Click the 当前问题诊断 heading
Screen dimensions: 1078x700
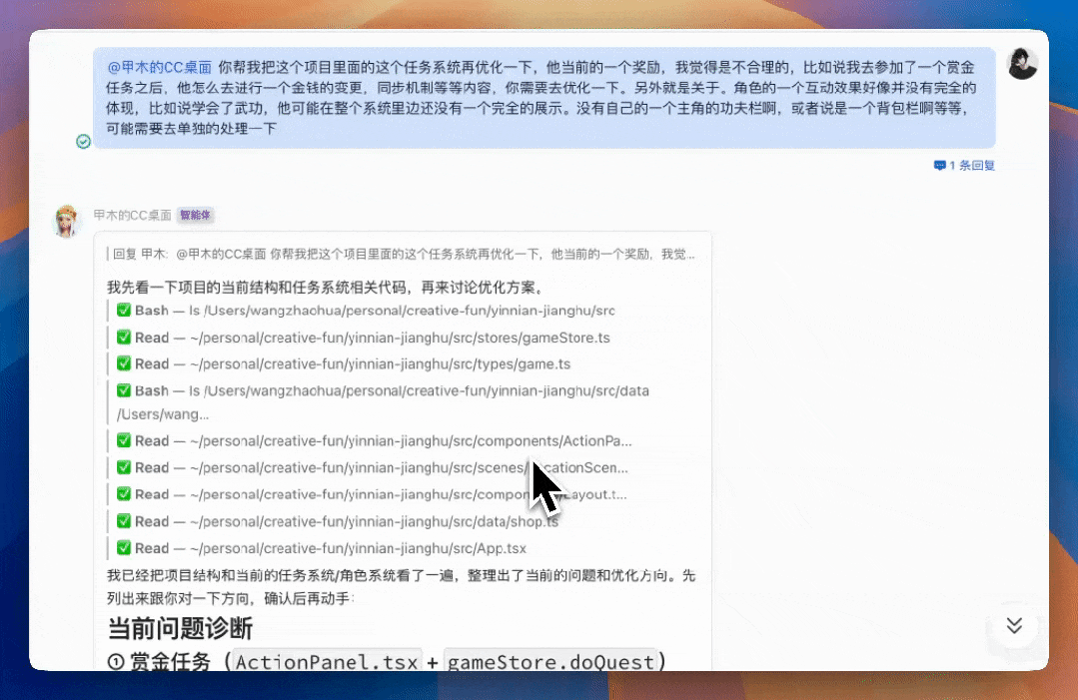[180, 628]
